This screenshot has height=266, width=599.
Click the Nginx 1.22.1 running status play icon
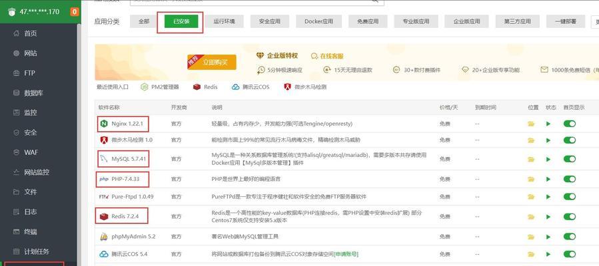tap(548, 124)
